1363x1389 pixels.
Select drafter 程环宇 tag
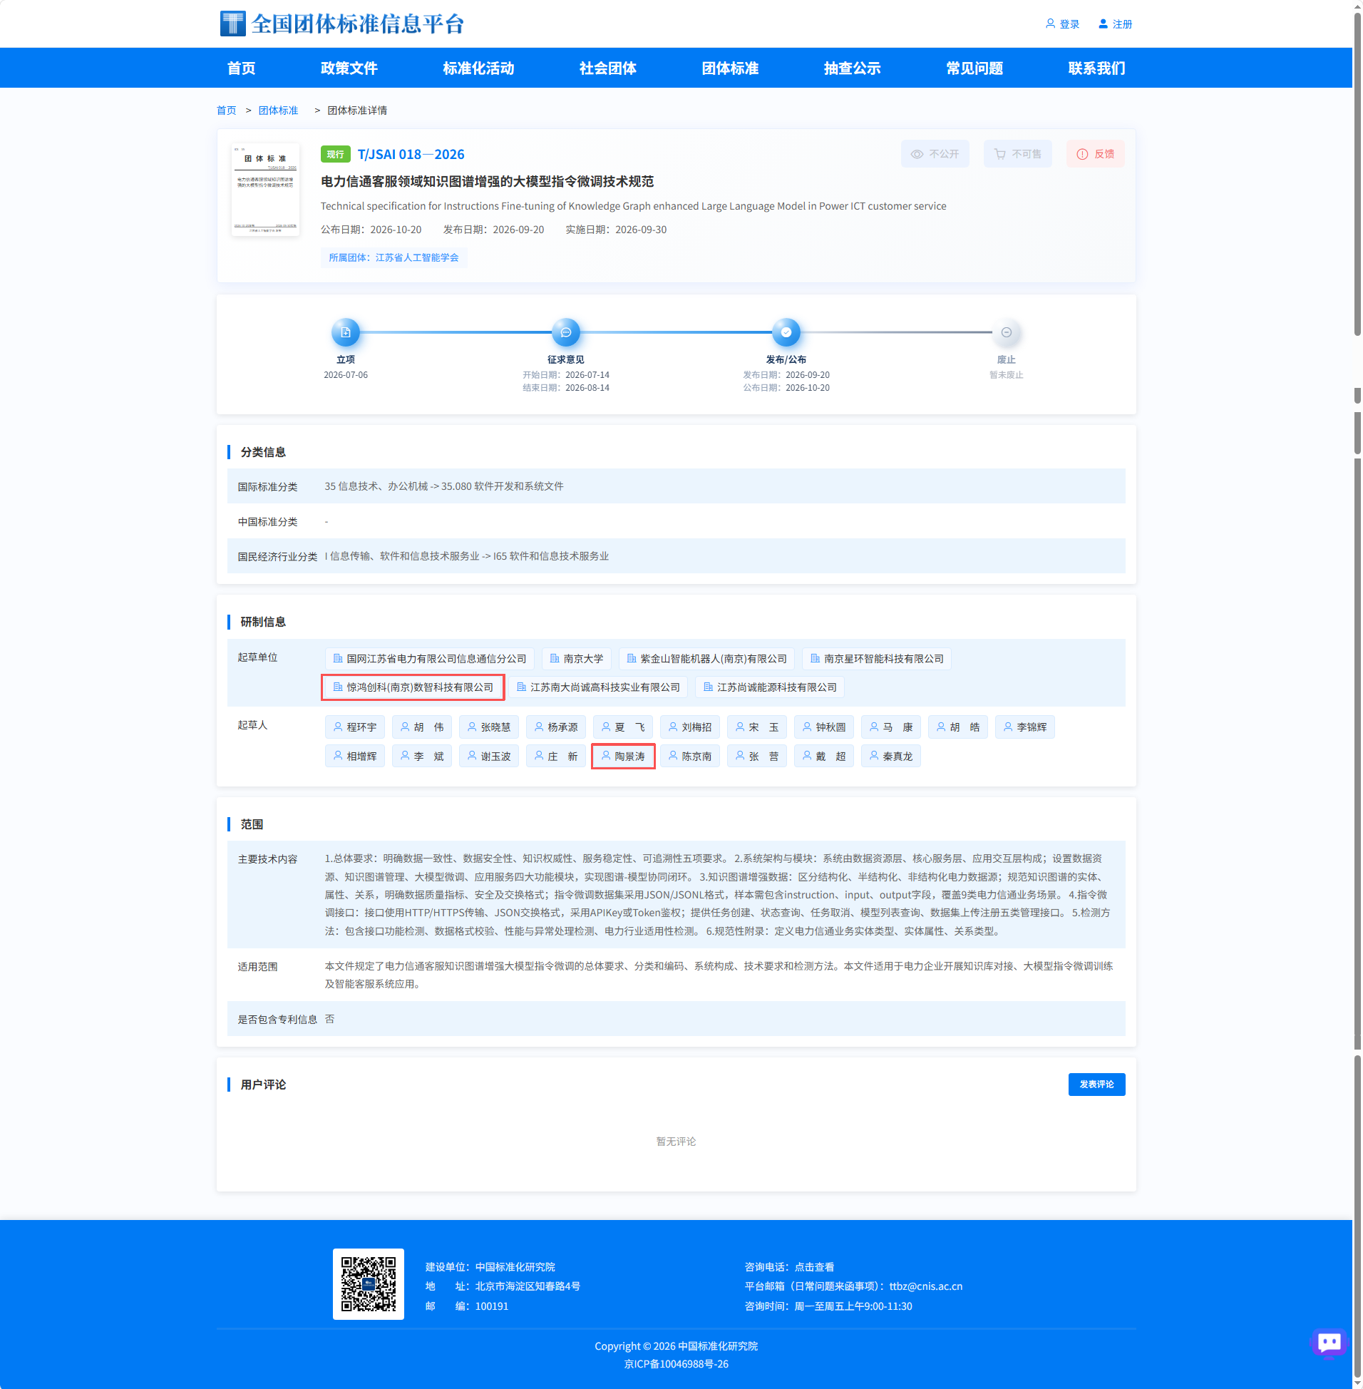click(355, 727)
